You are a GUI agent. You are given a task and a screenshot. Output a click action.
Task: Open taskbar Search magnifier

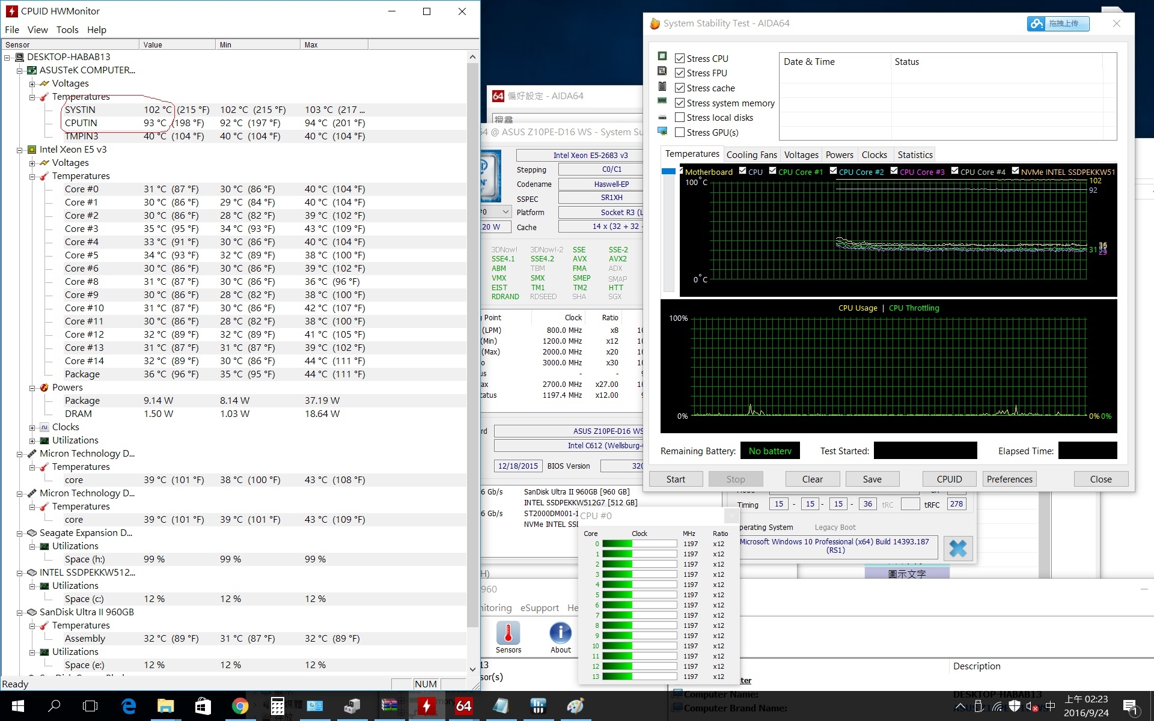54,706
